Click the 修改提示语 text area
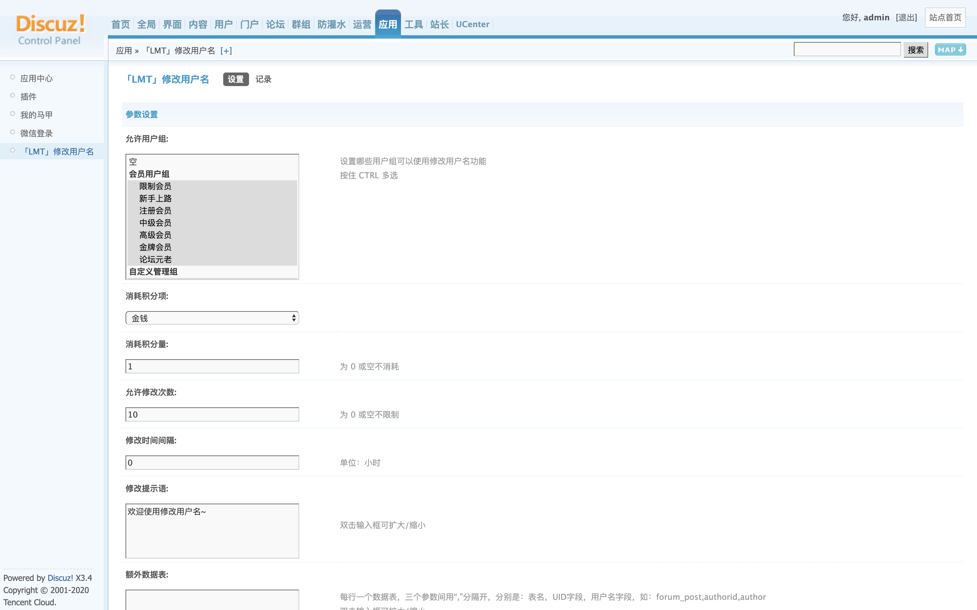977x610 pixels. (212, 530)
